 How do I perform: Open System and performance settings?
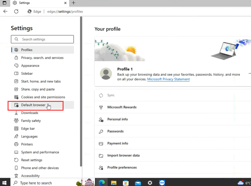[x=42, y=152]
